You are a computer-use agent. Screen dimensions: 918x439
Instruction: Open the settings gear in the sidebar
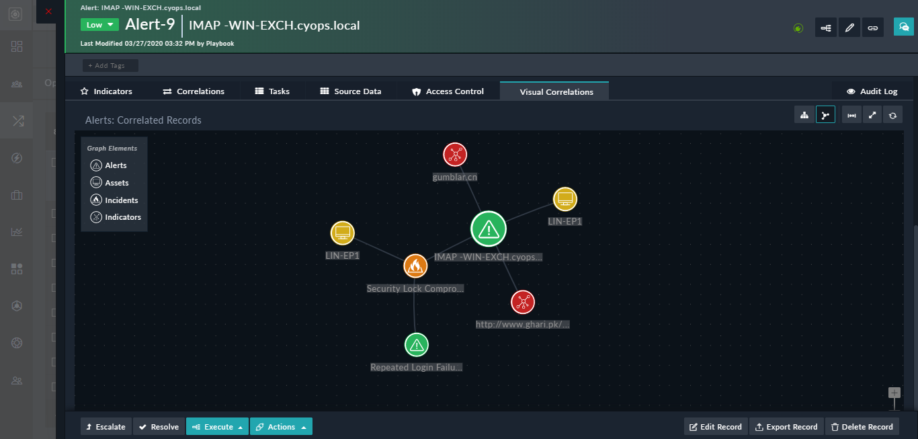point(16,342)
